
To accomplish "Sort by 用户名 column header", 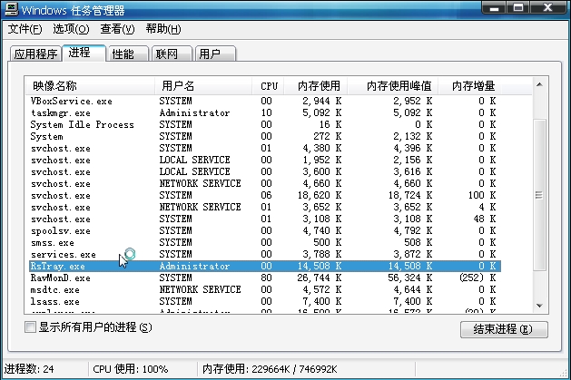I will [203, 86].
